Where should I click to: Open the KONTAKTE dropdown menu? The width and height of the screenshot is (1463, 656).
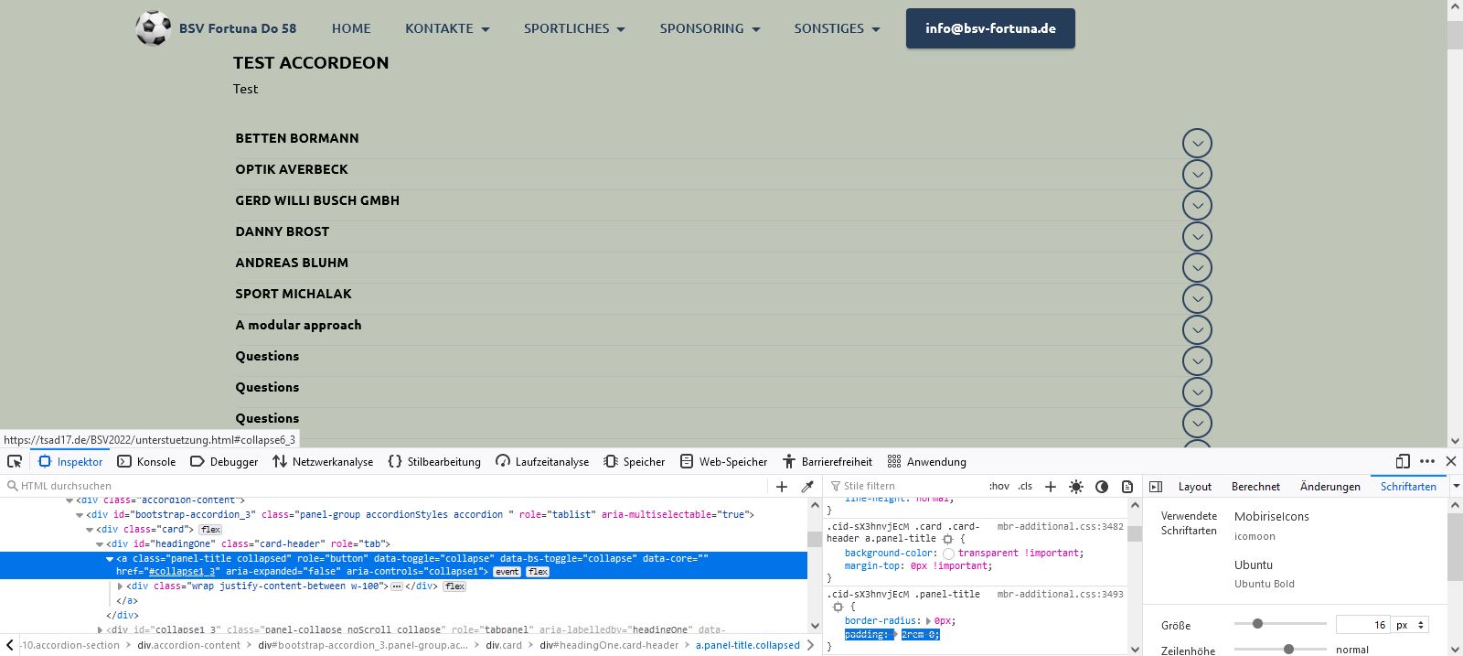(x=447, y=28)
